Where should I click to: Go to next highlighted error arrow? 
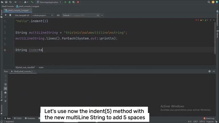pos(214,20)
